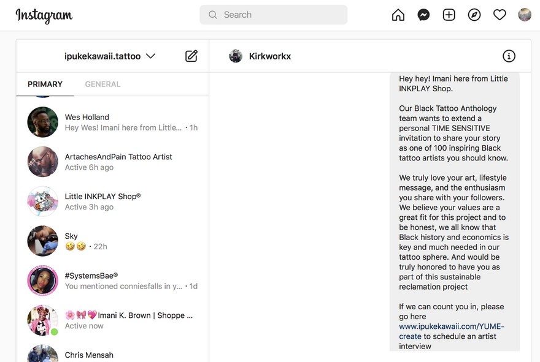Viewport: 540px width, 362px height.
Task: Open Messenger direct messages icon
Action: (423, 15)
